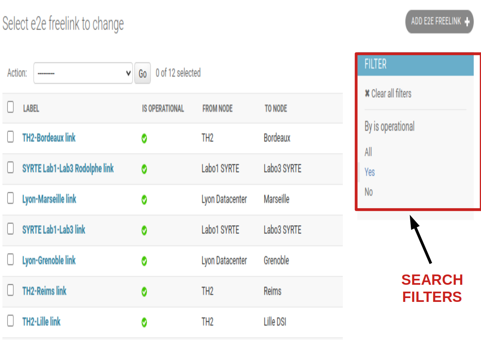This screenshot has width=481, height=340.
Task: Filter operational status by Yes
Action: pyautogui.click(x=370, y=172)
